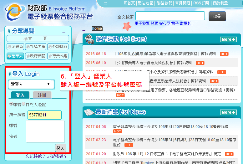This screenshot has width=243, height=164.
Task: Click More+ in the Hot News section
Action: pos(228,112)
